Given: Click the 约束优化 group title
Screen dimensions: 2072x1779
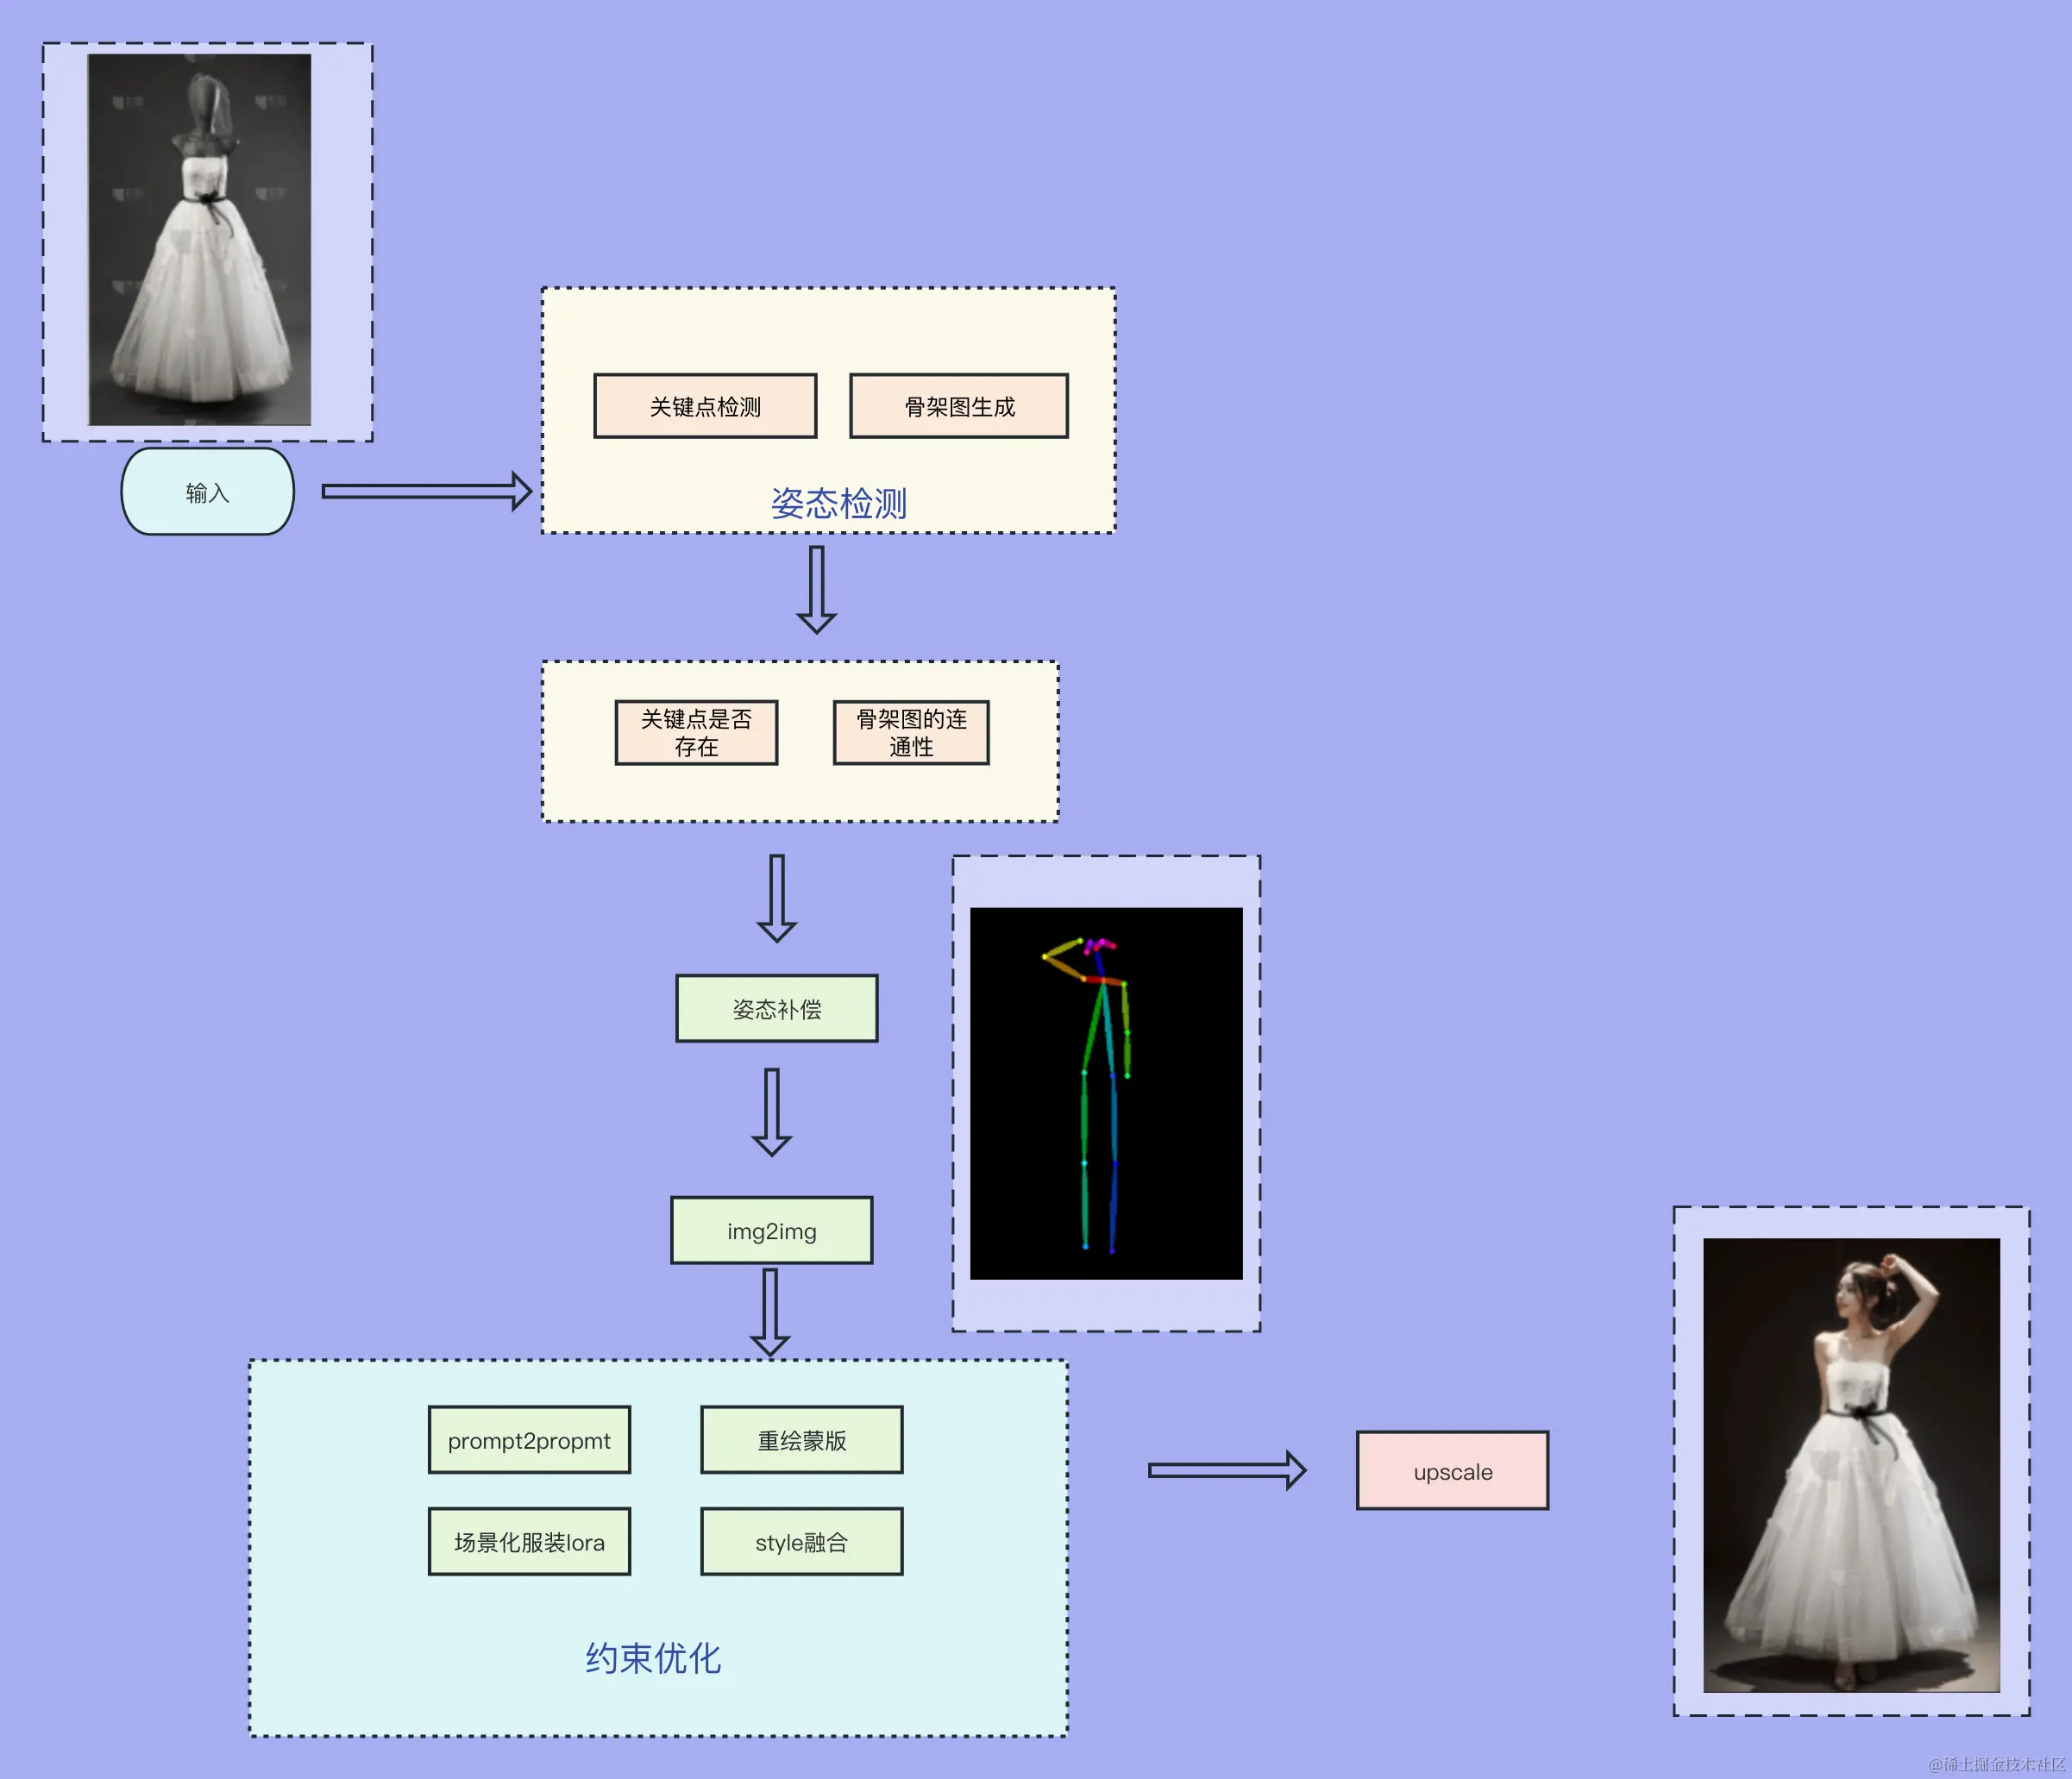Looking at the screenshot, I should click(x=653, y=1658).
